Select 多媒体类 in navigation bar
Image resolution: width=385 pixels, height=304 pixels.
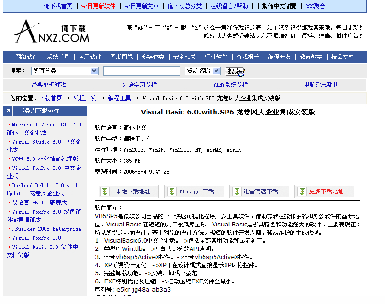pyautogui.click(x=153, y=57)
